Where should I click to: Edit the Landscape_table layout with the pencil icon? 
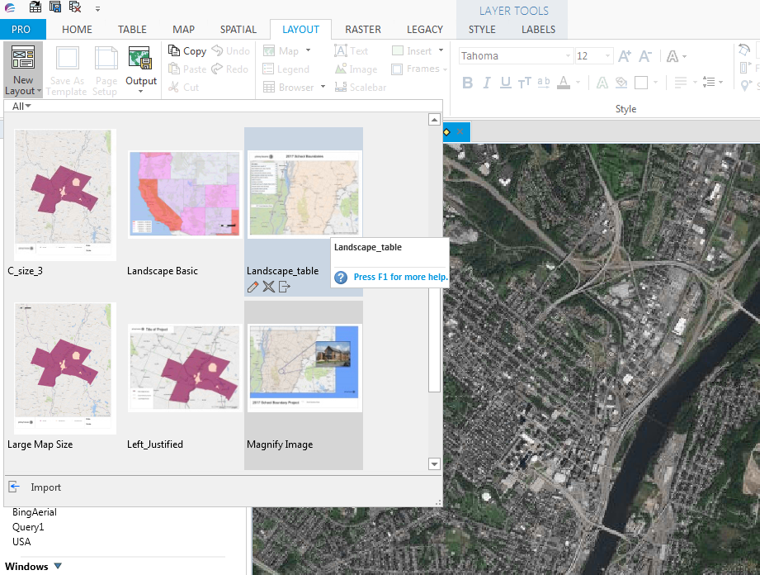point(253,287)
